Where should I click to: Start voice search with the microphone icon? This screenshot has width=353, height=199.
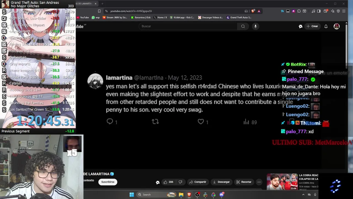255,26
